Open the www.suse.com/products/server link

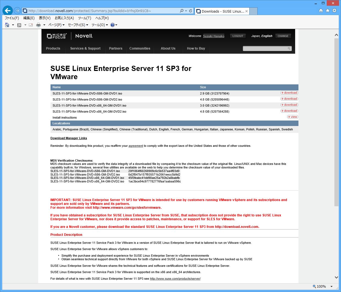(x=175, y=279)
